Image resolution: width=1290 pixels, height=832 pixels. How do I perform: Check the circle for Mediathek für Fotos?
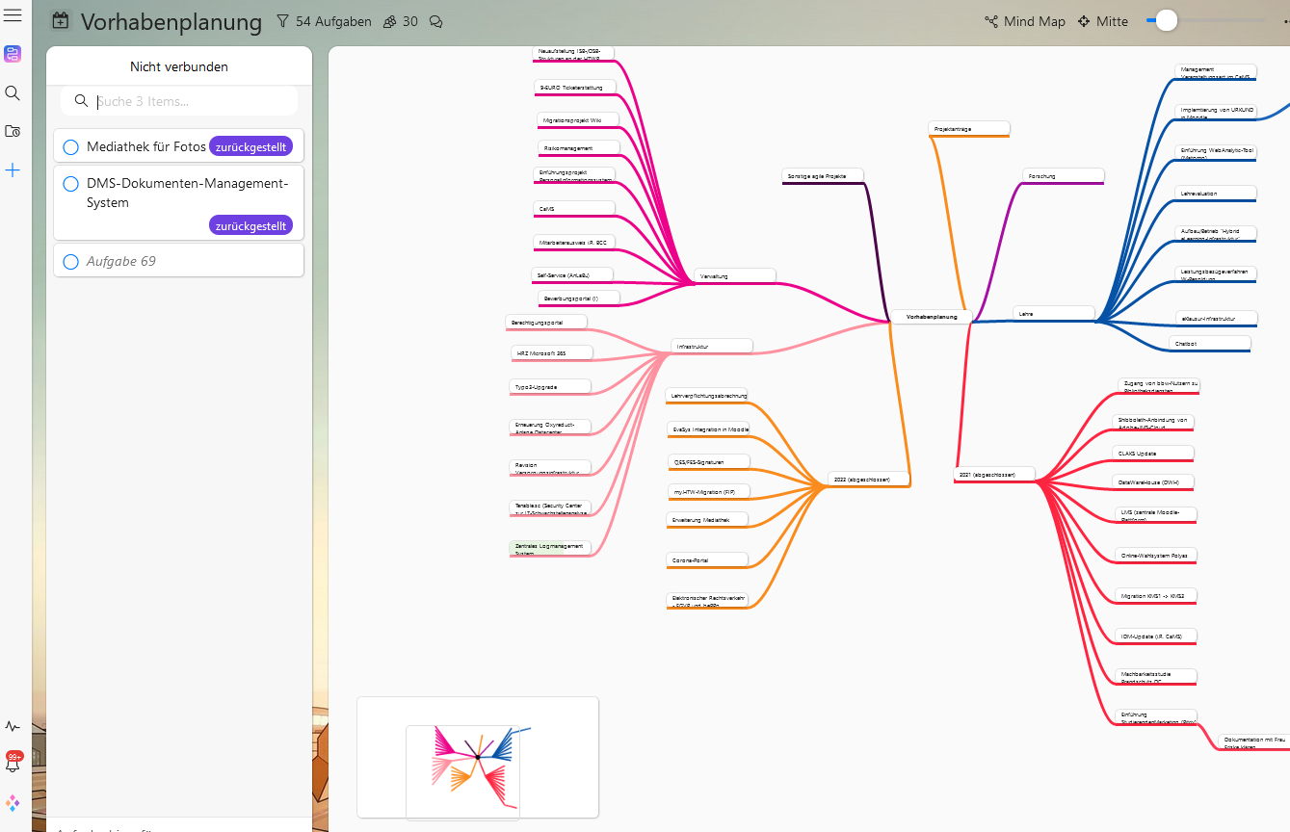click(x=70, y=147)
